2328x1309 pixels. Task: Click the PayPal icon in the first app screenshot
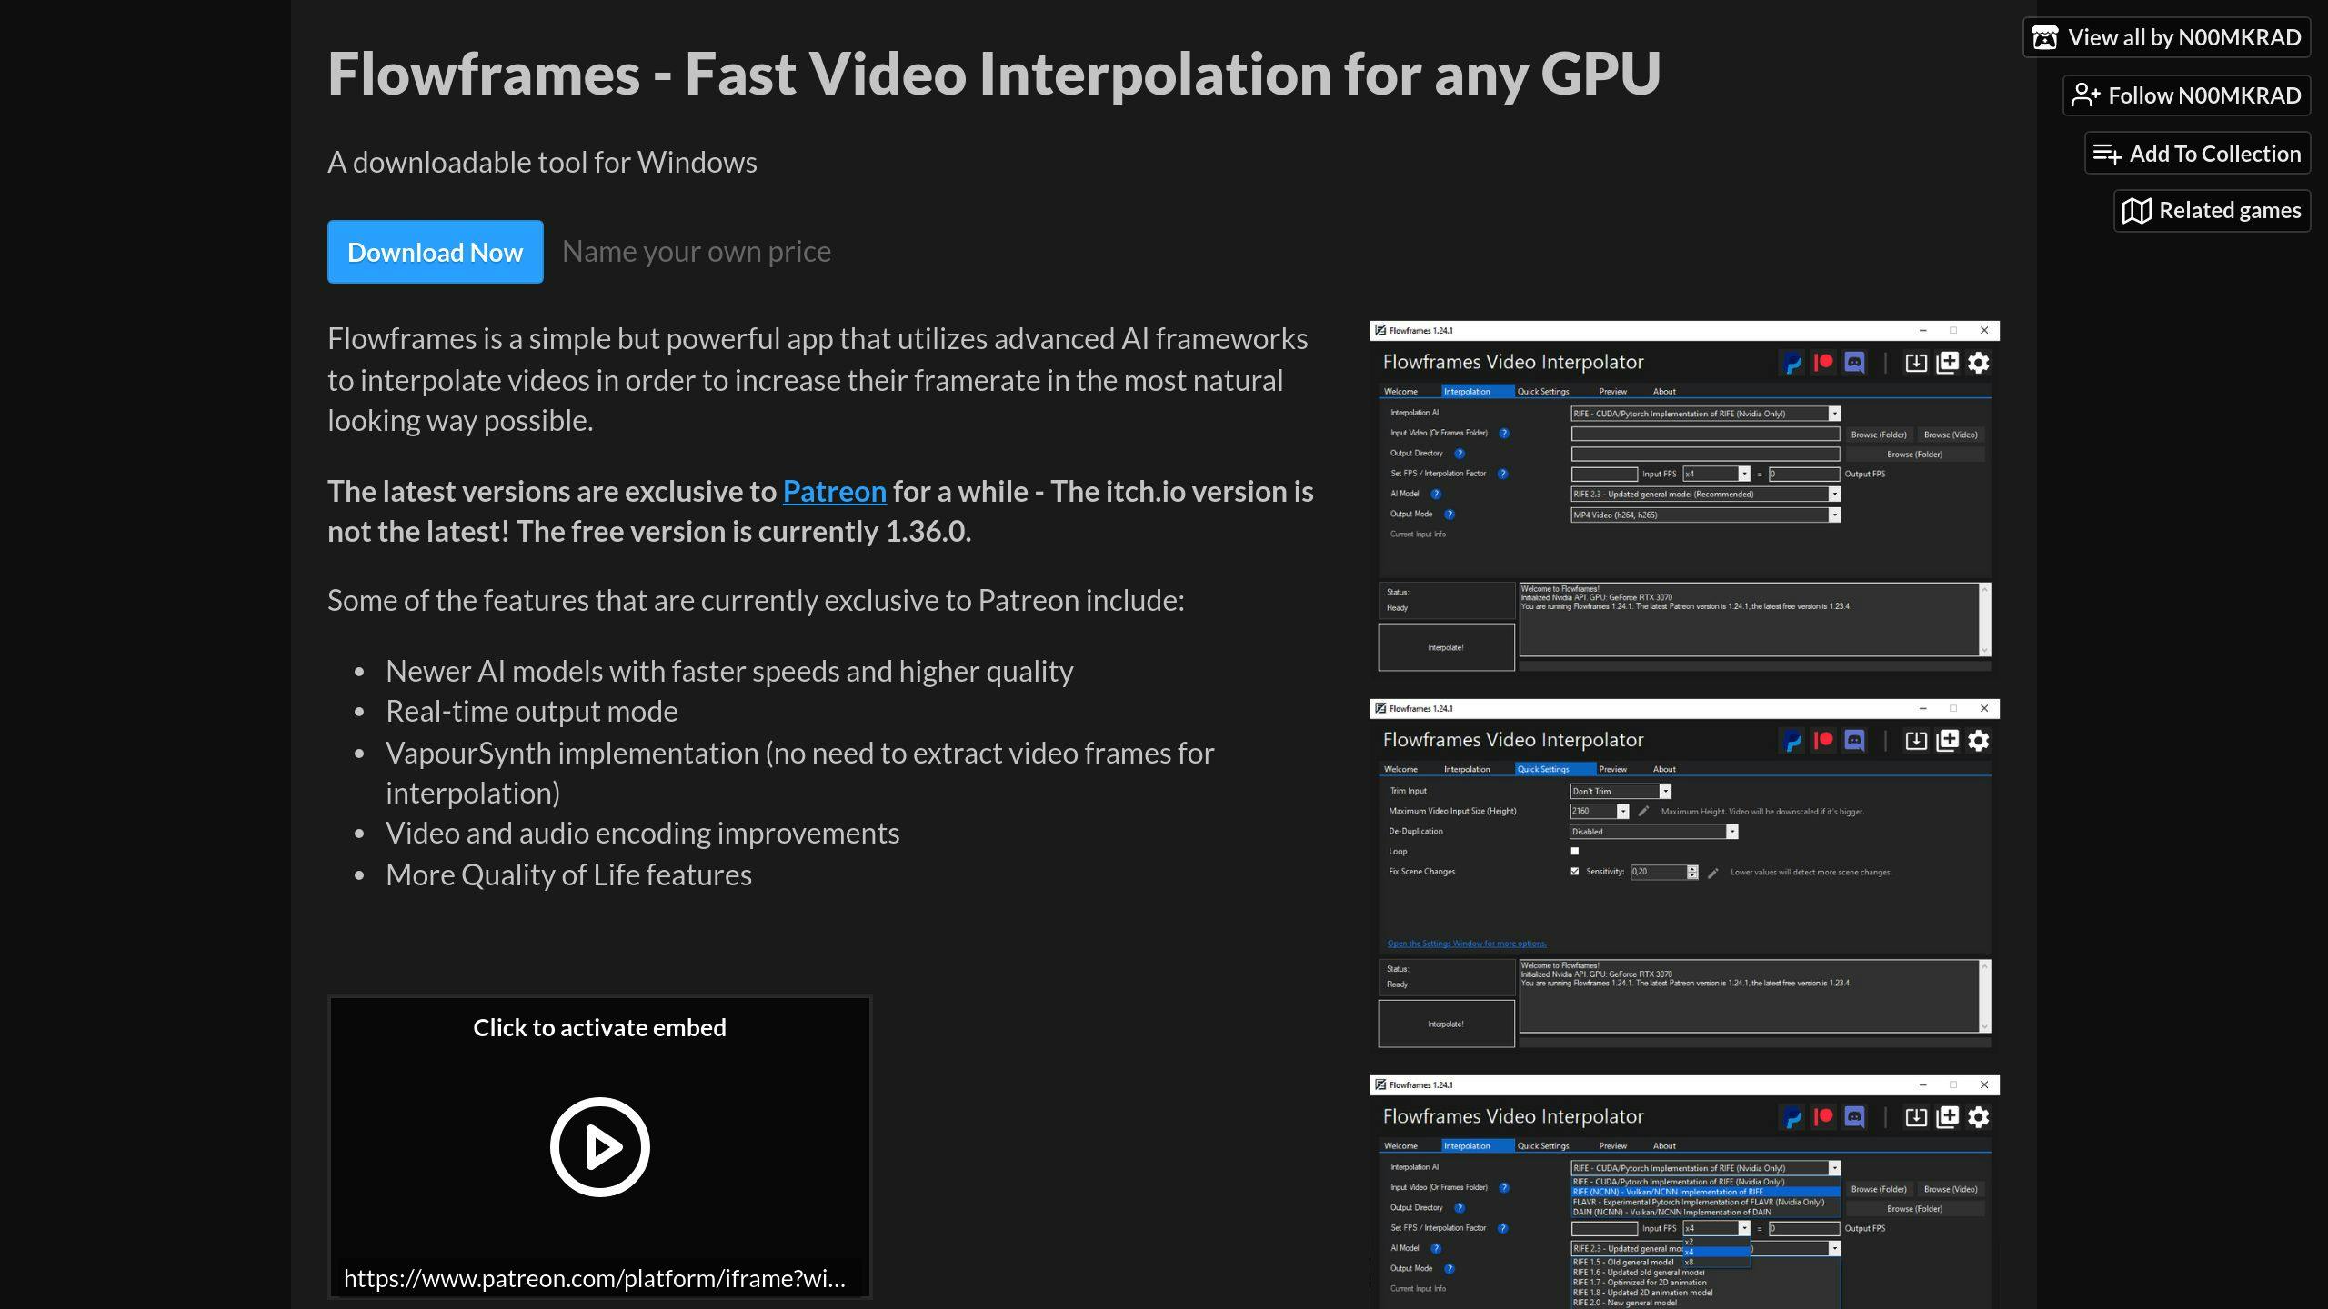coord(1792,363)
